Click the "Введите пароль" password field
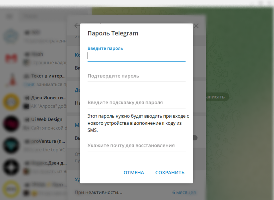 point(136,56)
